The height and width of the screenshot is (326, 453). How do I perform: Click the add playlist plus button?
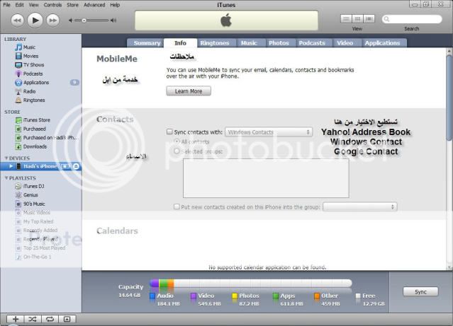coord(16,319)
